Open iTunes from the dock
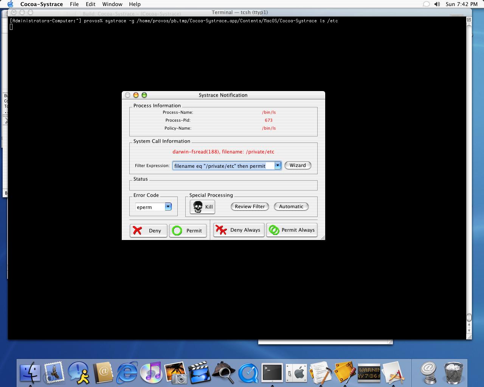 pyautogui.click(x=151, y=373)
